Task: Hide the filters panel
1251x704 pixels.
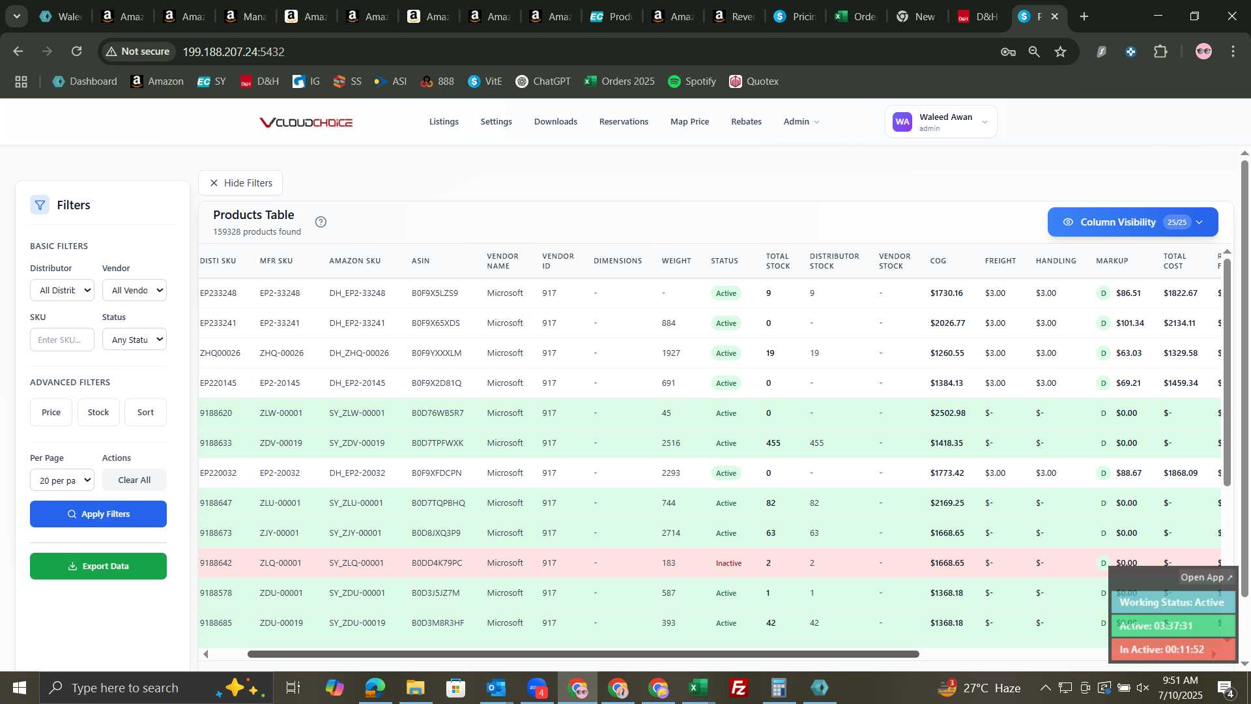Action: (x=240, y=183)
